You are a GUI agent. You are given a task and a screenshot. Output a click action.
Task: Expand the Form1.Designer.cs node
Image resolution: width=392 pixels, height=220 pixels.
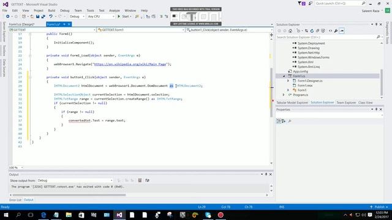tap(288, 81)
